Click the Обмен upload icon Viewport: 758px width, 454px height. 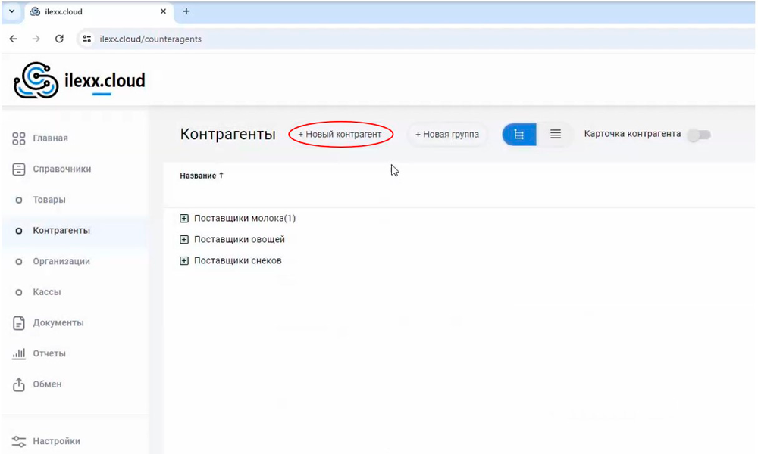19,384
